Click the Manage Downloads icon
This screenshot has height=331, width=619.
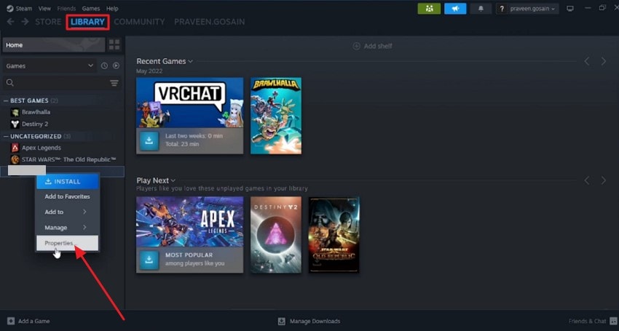[x=282, y=321]
